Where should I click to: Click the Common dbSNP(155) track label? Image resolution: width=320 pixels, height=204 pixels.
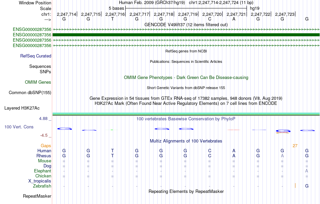(x=30, y=93)
